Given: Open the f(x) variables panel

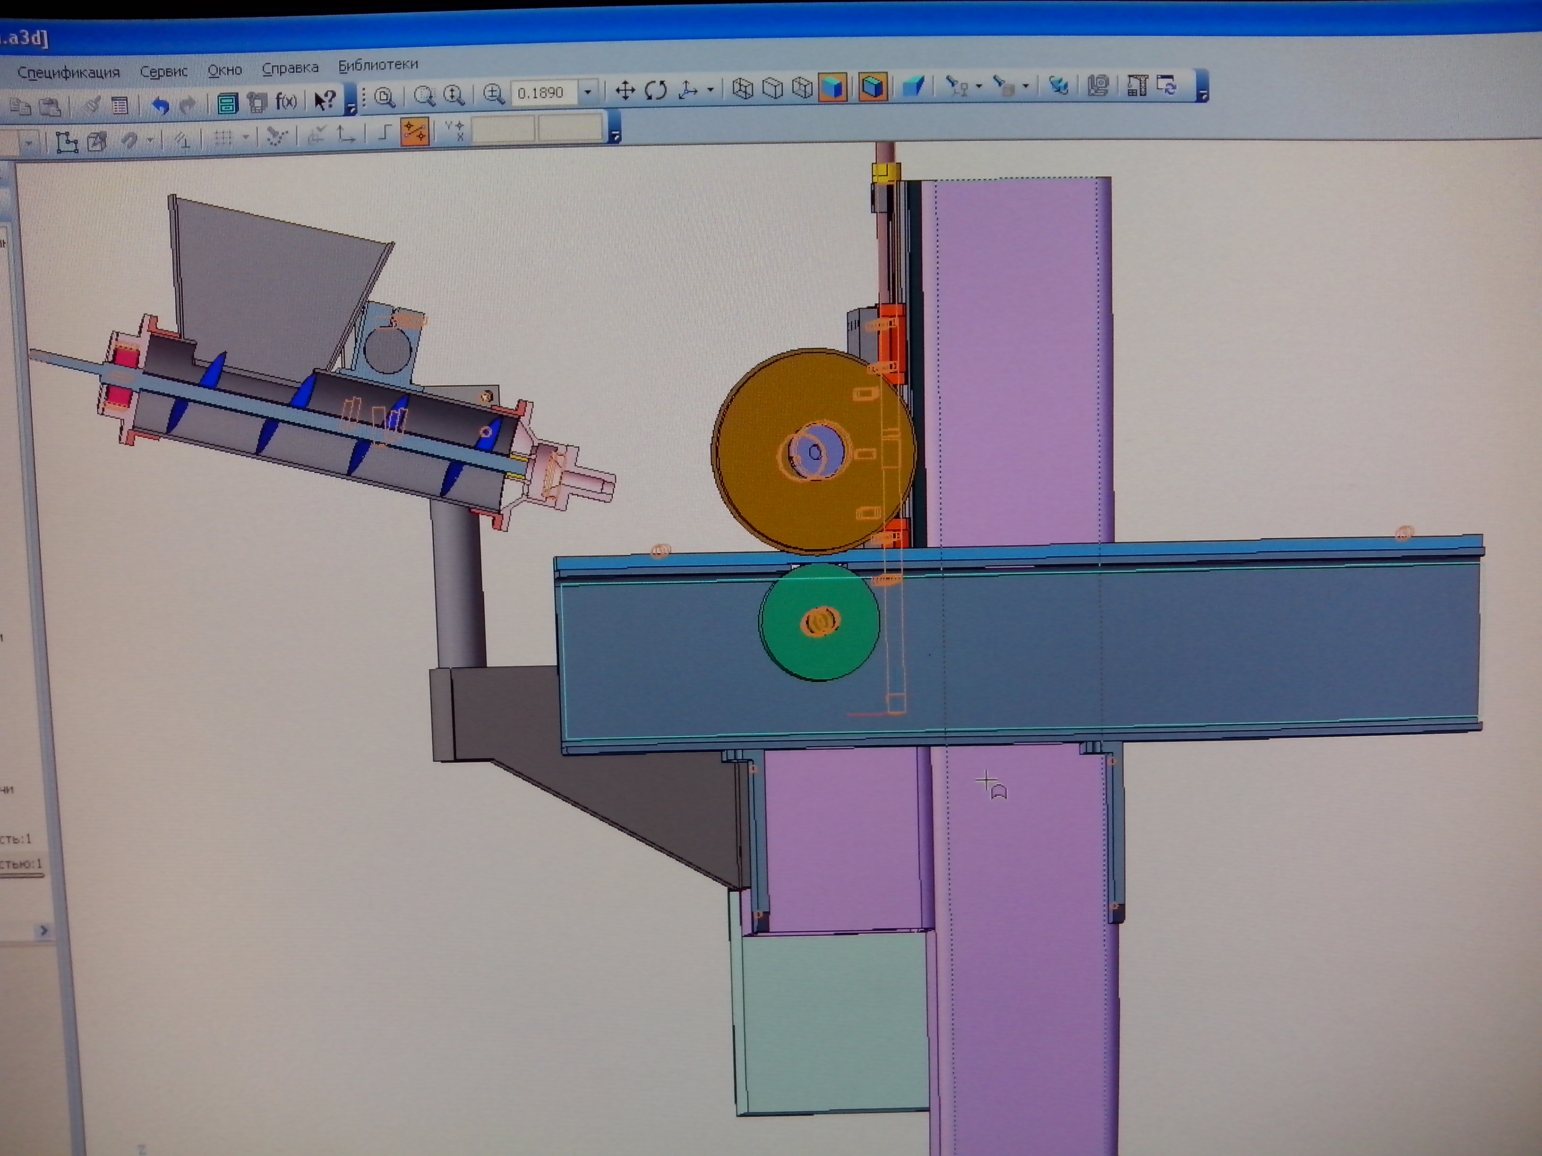Looking at the screenshot, I should click(286, 102).
